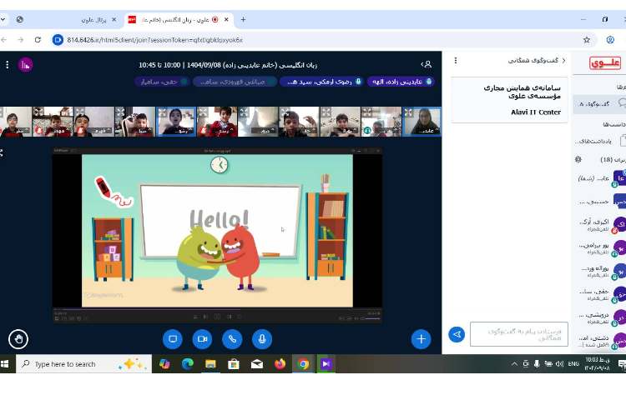The image size is (626, 400).
Task: Send the chat message with arrow button
Action: 457,334
